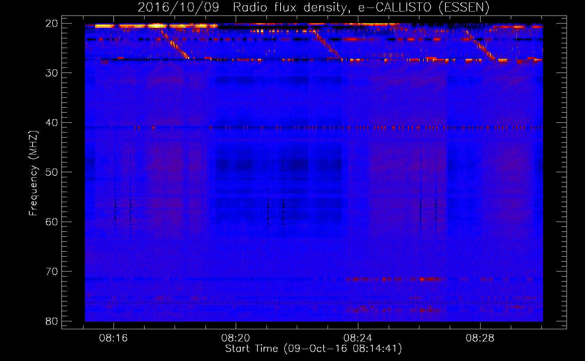Click the 'Frequency (MHZ)' y-axis label
585x361 pixels.
[33, 173]
